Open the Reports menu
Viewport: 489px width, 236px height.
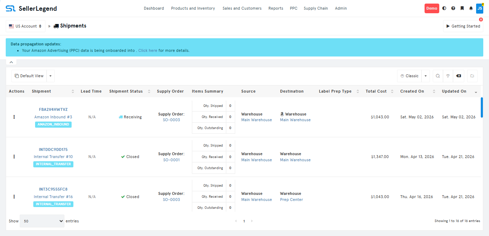click(x=276, y=8)
